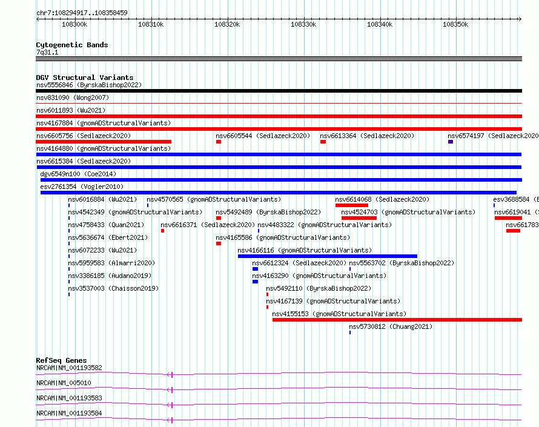Screen dimensions: 539x427
Task: Select the red nsv4165586 marker
Action: (x=219, y=243)
